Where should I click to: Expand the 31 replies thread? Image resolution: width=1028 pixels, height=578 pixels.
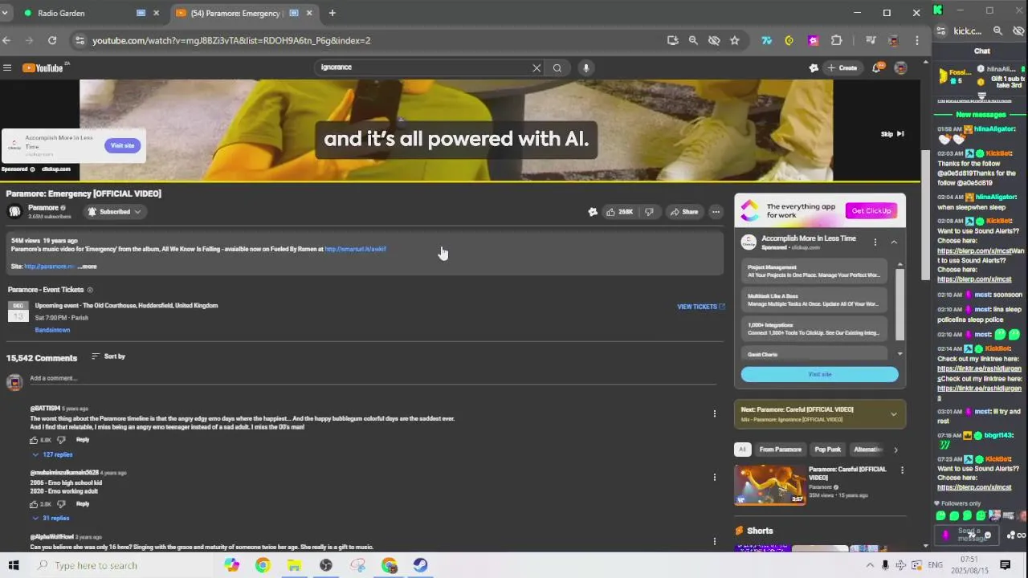51,519
